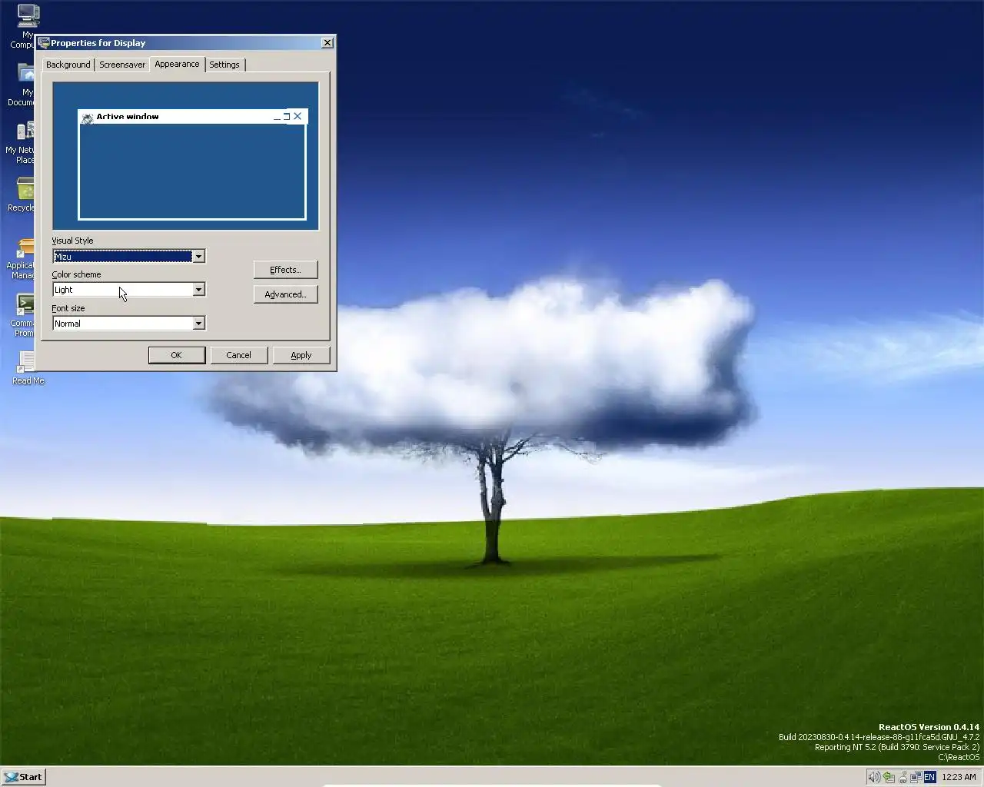Image resolution: width=984 pixels, height=787 pixels.
Task: Click the Active window preview thumbnail
Action: coord(192,164)
